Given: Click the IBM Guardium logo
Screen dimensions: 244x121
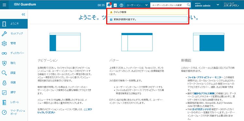Looking at the screenshot, I should pyautogui.click(x=25, y=4).
